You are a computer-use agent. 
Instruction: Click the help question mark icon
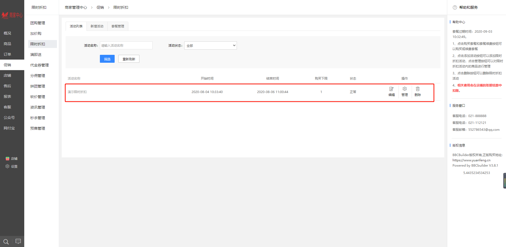pos(455,7)
